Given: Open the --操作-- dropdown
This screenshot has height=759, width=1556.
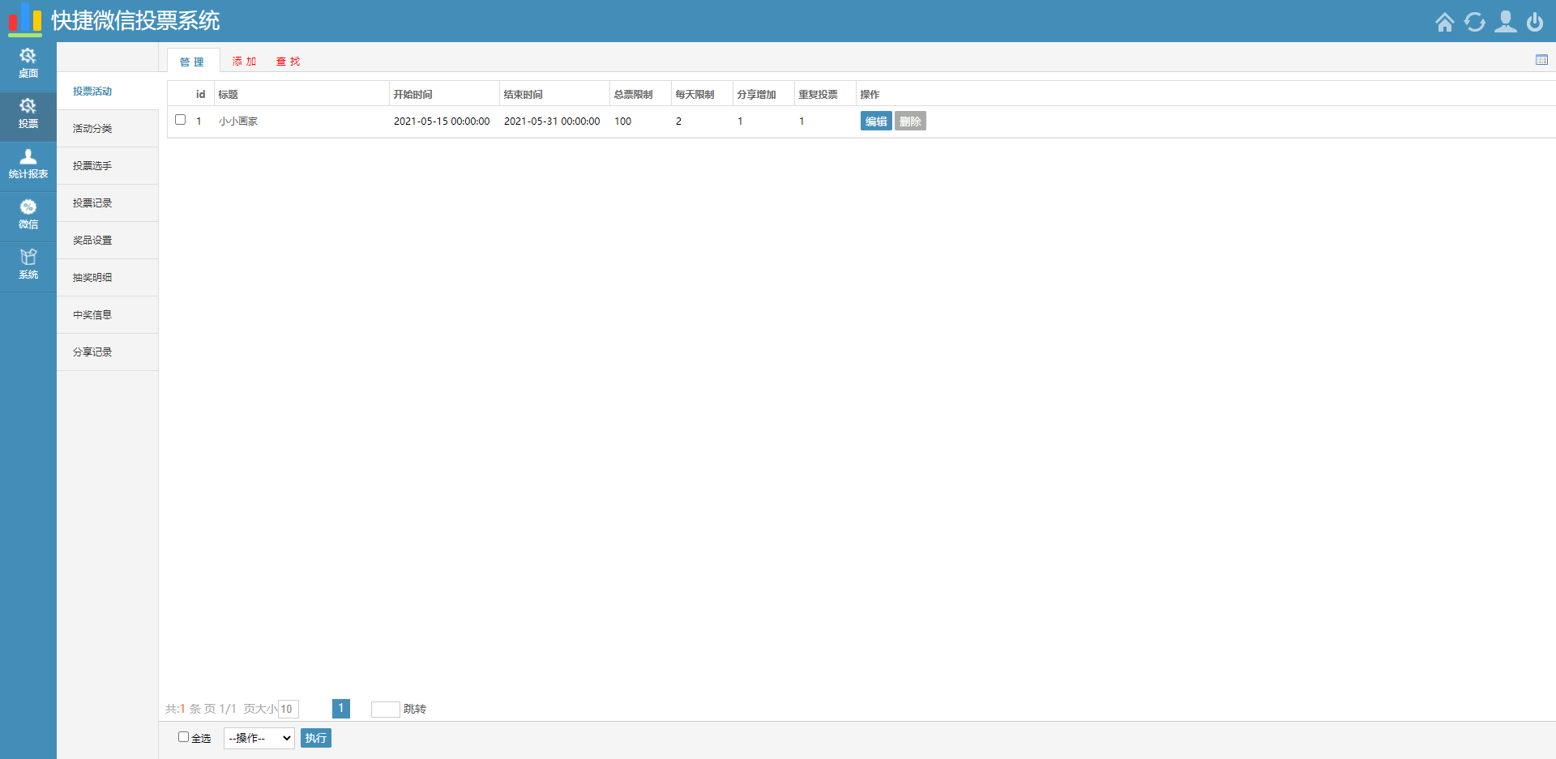Looking at the screenshot, I should pos(259,738).
